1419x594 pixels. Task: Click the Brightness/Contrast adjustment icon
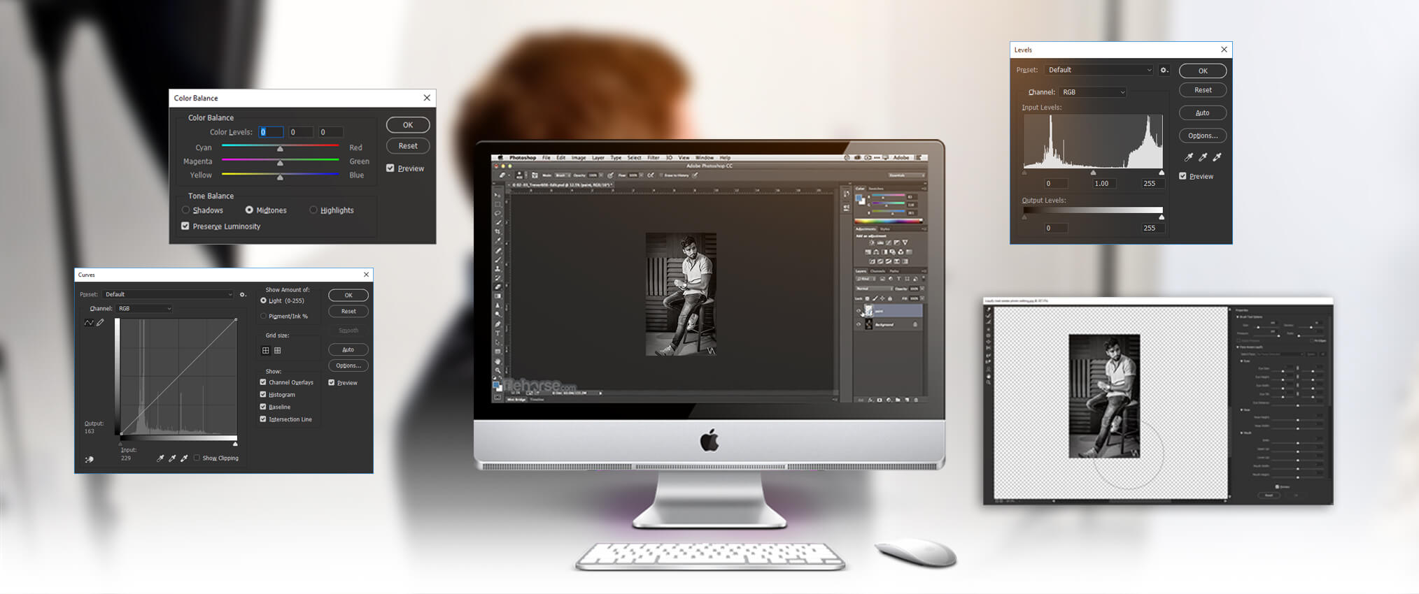tap(871, 242)
